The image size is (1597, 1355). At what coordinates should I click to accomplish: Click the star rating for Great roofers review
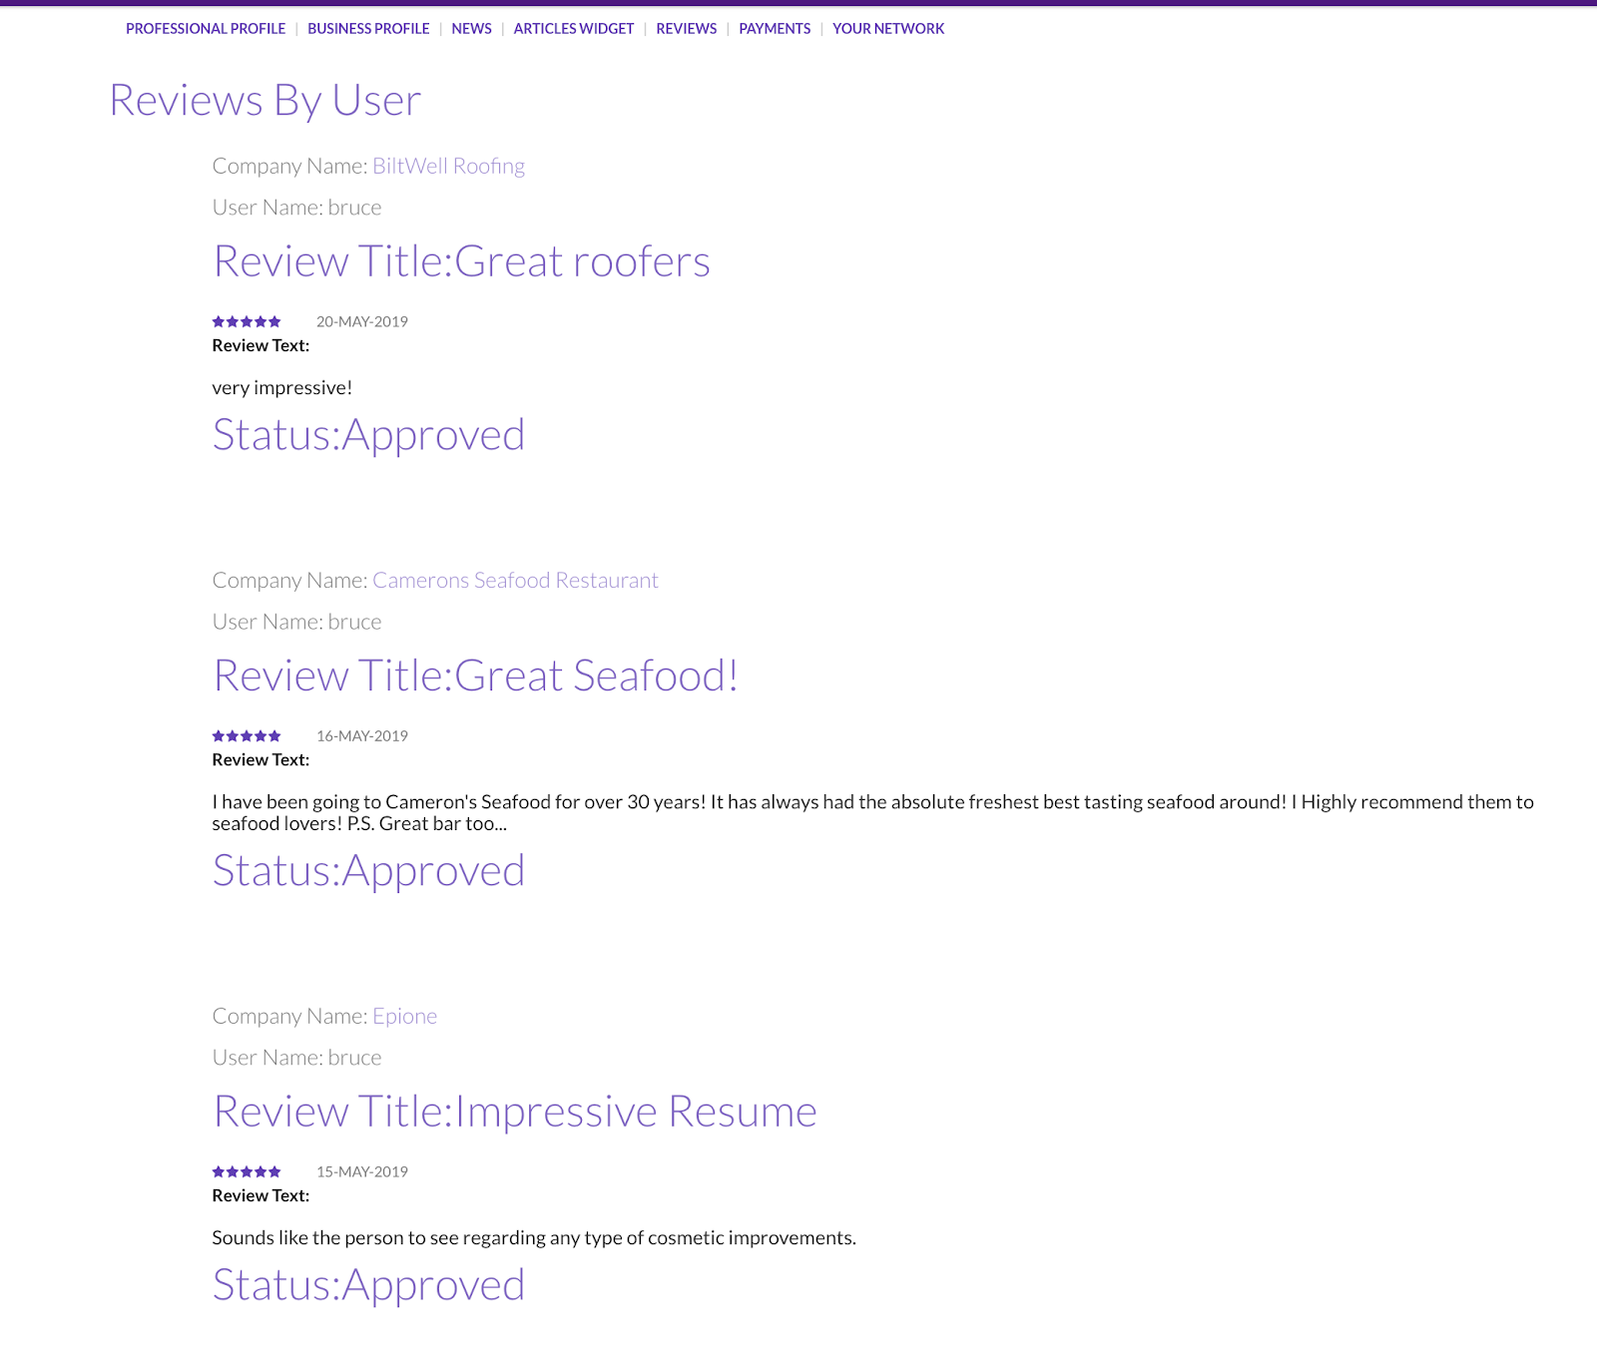pyautogui.click(x=247, y=321)
